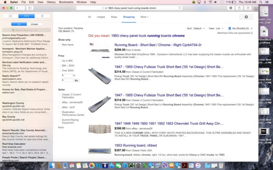Screen dimensions: 273x170
Task: Switch sidebar to Bookmarks book icon
Action: 11,16
